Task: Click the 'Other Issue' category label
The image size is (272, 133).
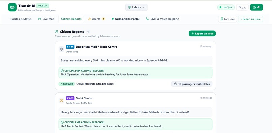Action: point(72,52)
